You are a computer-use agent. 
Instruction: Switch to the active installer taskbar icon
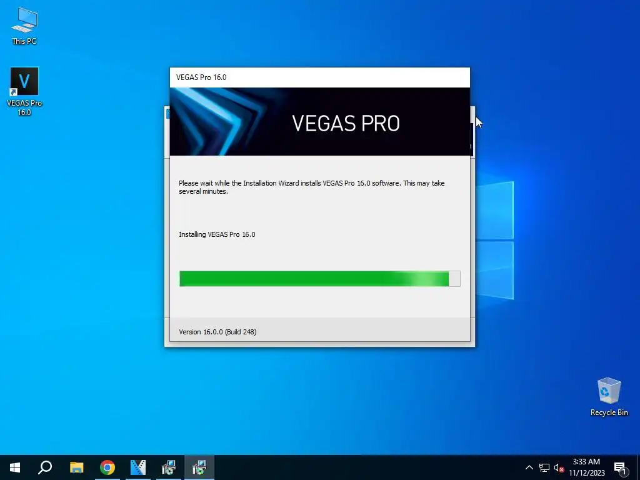click(x=199, y=467)
